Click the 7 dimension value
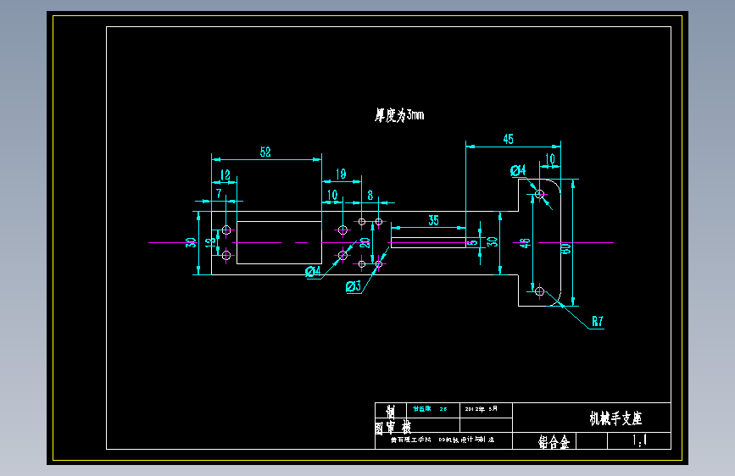The height and width of the screenshot is (476, 735). click(x=219, y=193)
